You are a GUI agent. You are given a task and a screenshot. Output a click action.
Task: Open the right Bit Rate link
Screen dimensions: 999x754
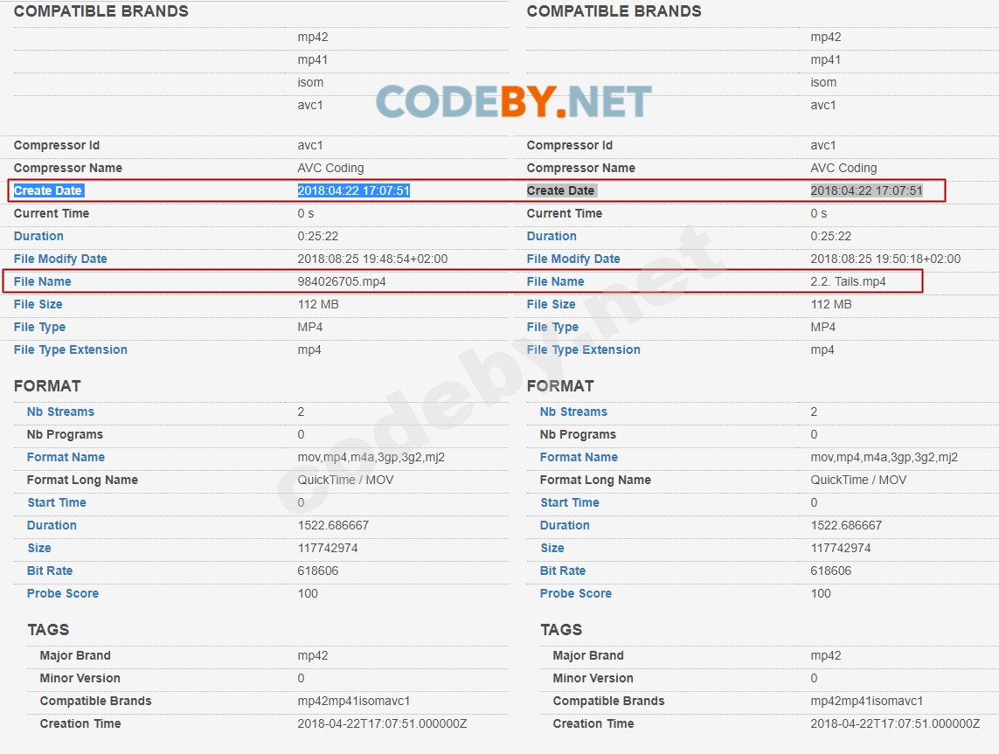[x=563, y=571]
